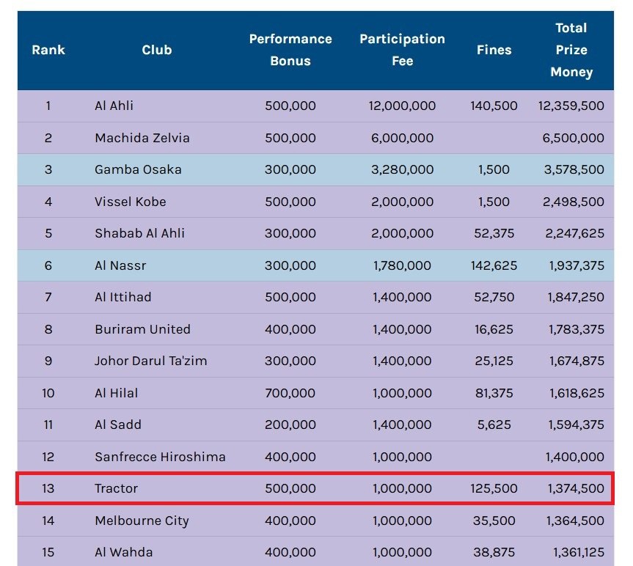The width and height of the screenshot is (633, 566).
Task: Click the Rank column header
Action: pyautogui.click(x=48, y=50)
